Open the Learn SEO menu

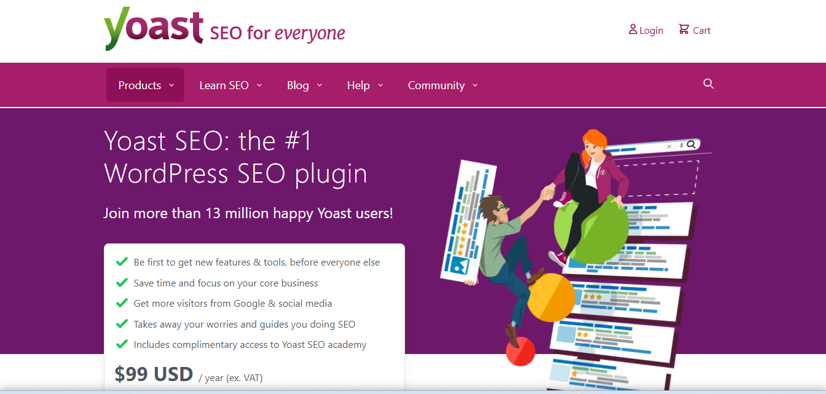click(231, 85)
